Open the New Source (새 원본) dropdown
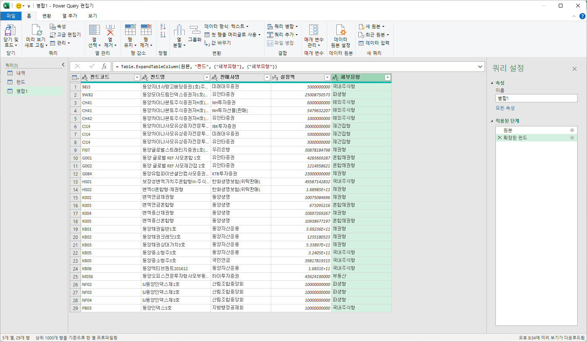Image resolution: width=587 pixels, height=342 pixels. pyautogui.click(x=371, y=26)
